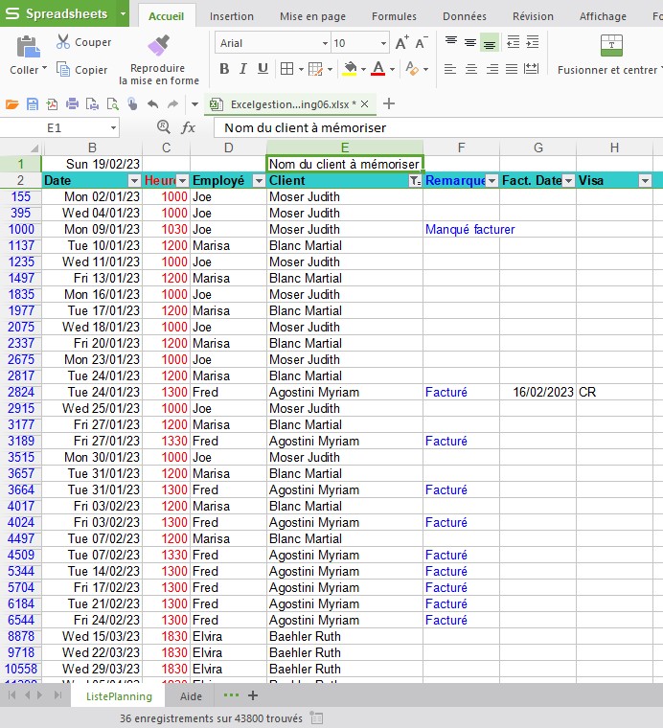Toggle bold formatting
663x728 pixels.
[224, 69]
